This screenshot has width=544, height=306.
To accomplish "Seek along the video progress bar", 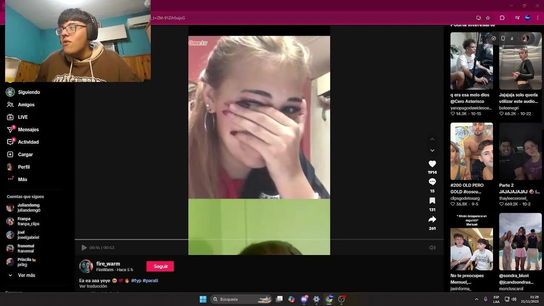I will [259, 240].
